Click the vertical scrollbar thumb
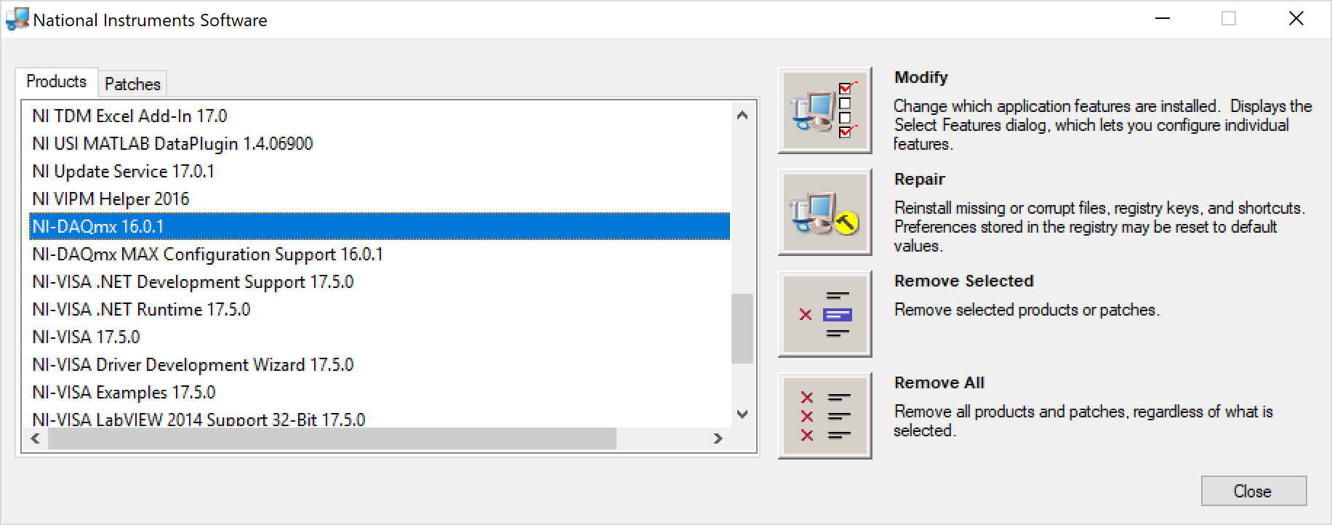Image resolution: width=1332 pixels, height=525 pixels. pyautogui.click(x=742, y=328)
